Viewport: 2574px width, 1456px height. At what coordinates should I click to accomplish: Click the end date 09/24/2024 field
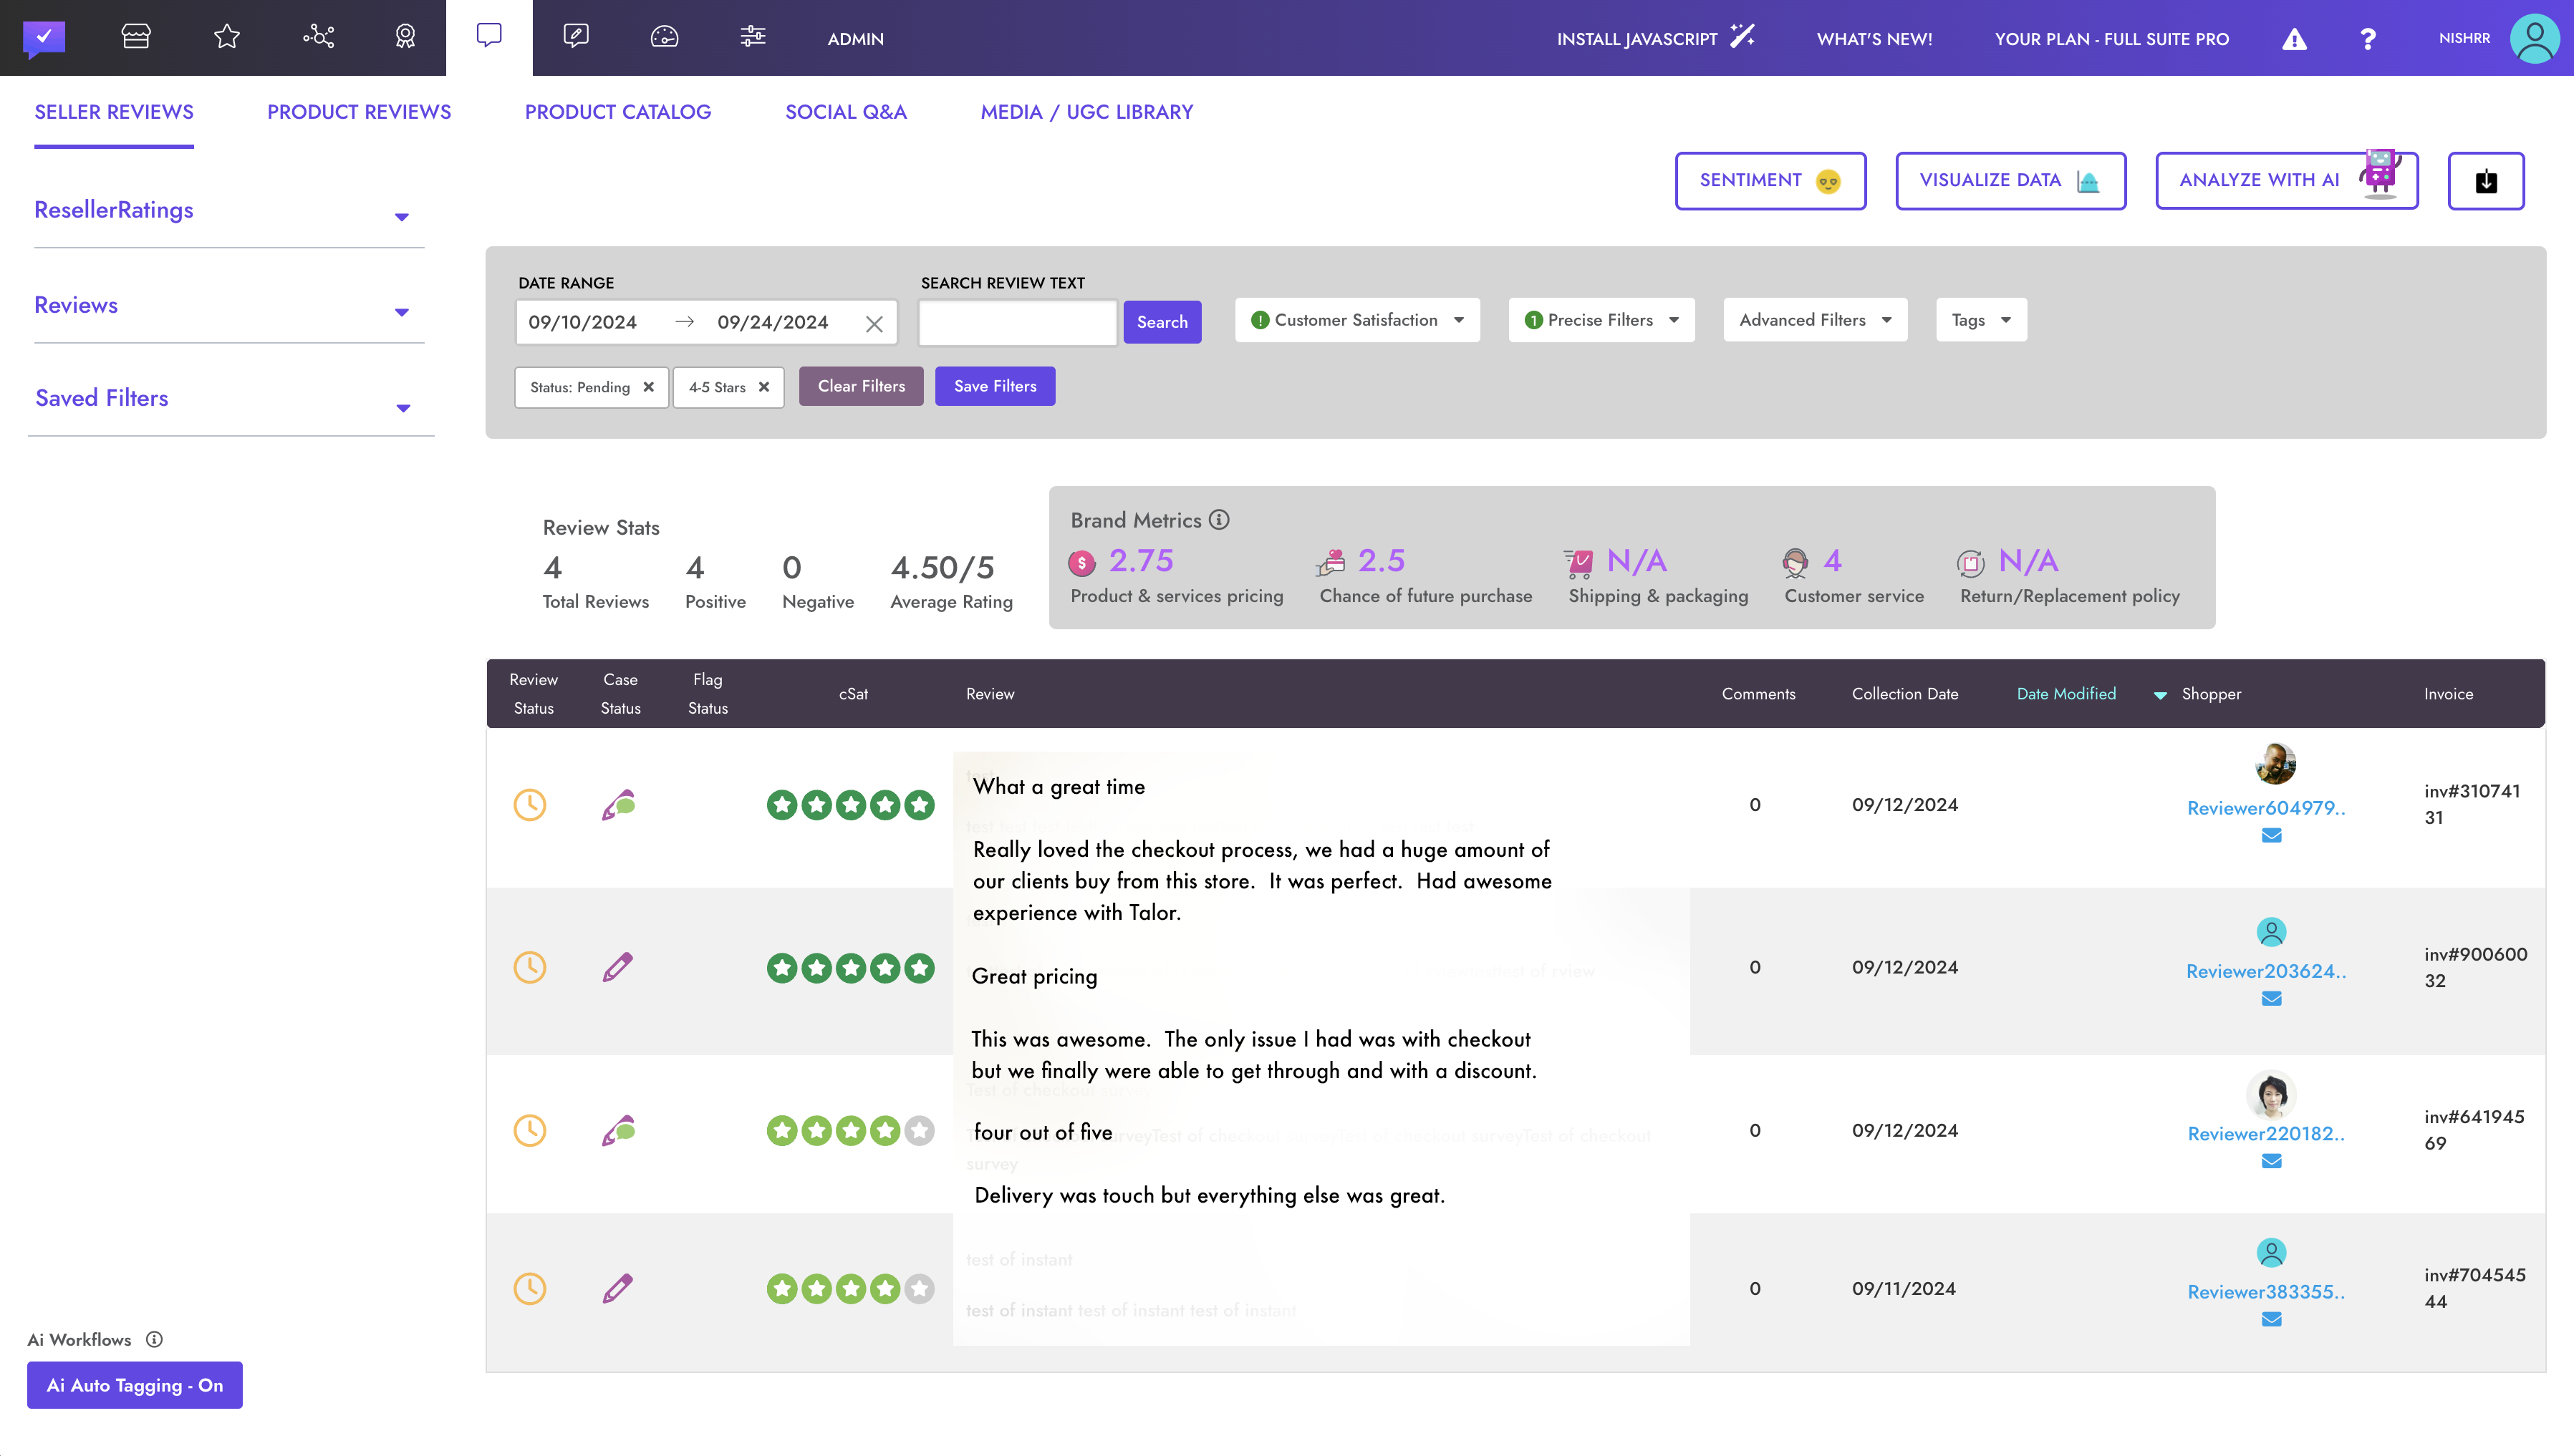point(772,323)
